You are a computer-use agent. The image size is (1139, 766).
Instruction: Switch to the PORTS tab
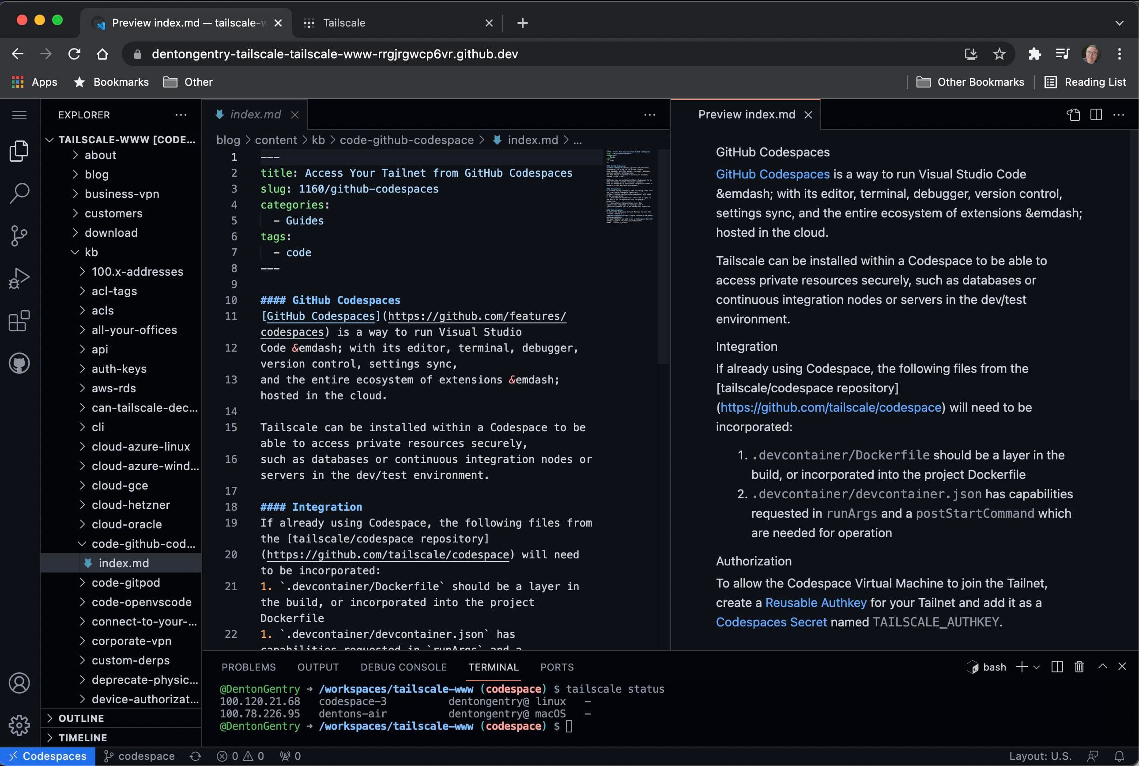pos(557,666)
